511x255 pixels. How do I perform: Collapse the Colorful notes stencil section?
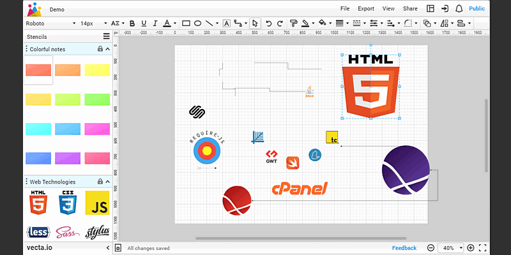107,49
